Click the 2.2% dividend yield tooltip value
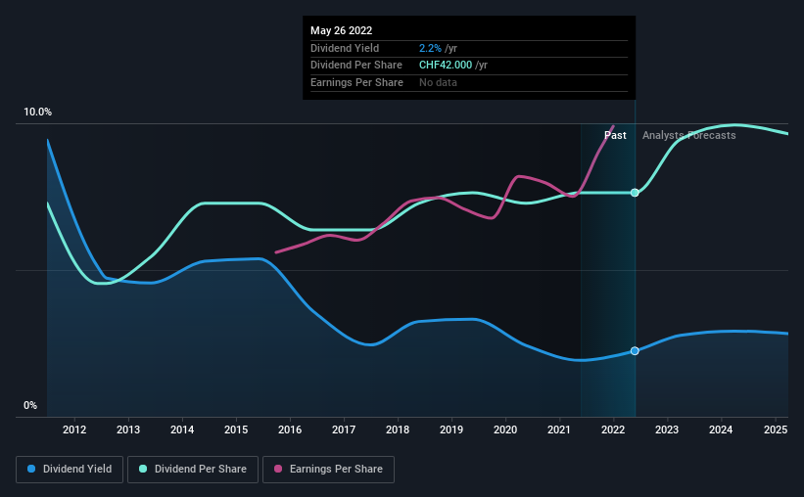Image resolution: width=804 pixels, height=497 pixels. [x=430, y=48]
